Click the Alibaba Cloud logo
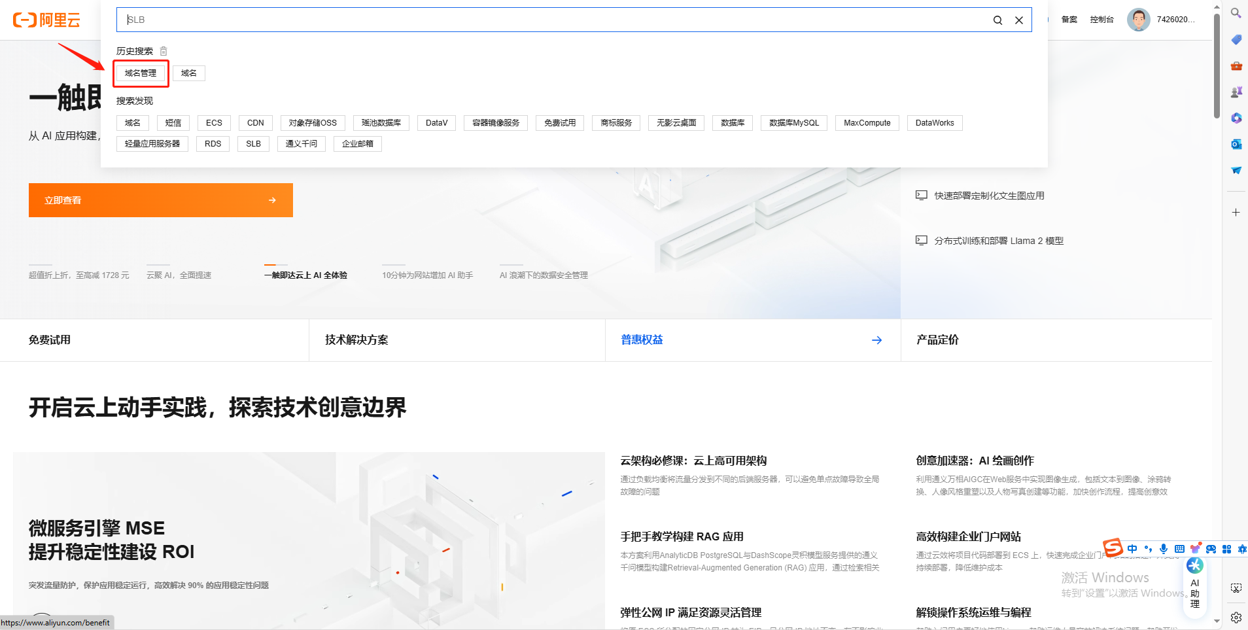Screen dimensions: 1248x630 coord(46,20)
